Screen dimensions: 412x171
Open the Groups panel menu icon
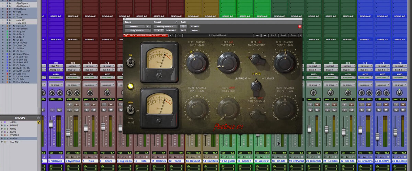[x=39, y=118]
